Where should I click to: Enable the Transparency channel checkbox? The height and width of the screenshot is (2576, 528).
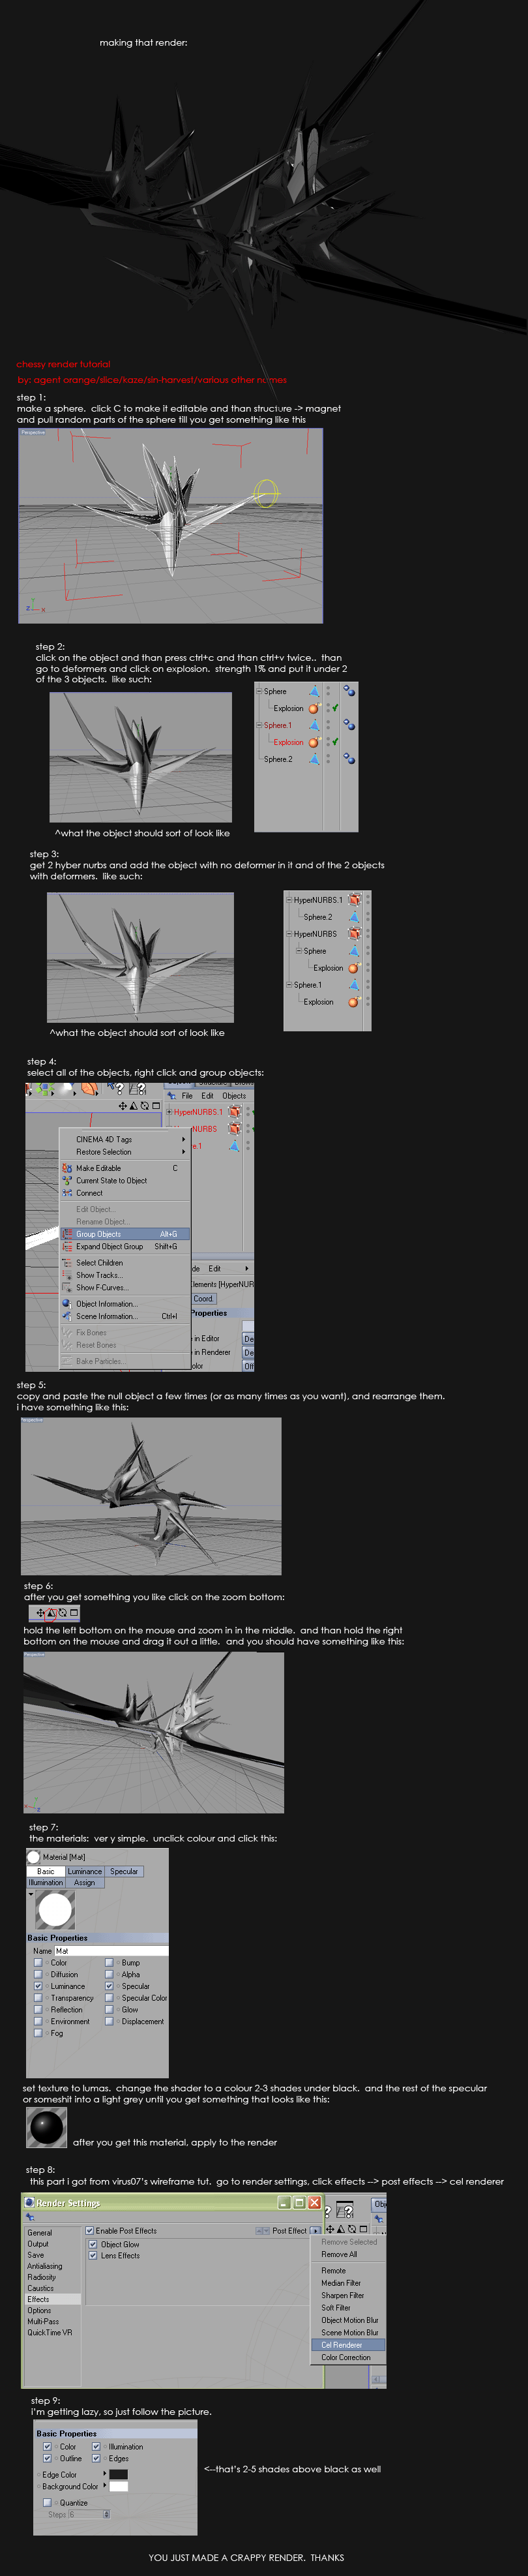click(x=38, y=1998)
